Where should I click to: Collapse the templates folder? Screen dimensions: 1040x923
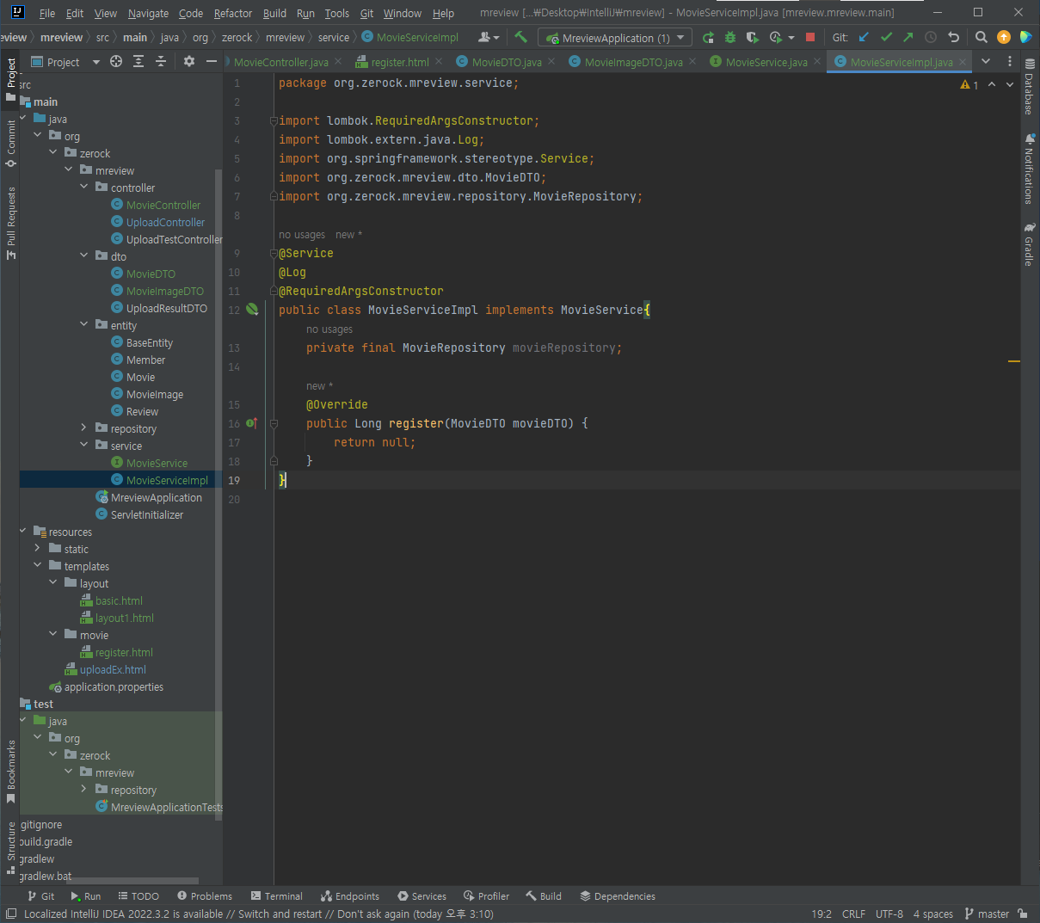(x=38, y=565)
